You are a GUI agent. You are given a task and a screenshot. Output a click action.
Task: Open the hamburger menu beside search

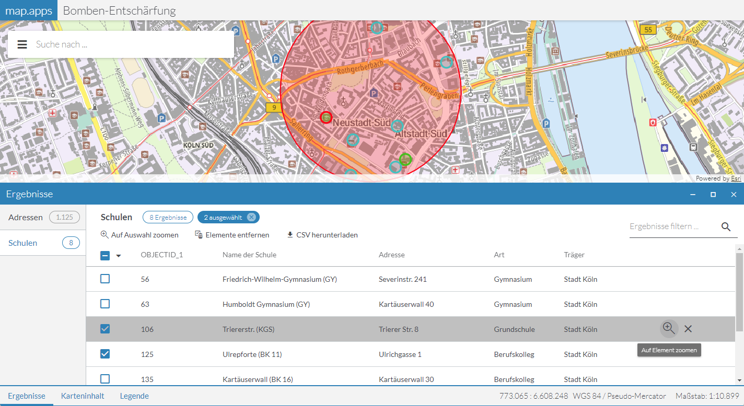point(22,44)
